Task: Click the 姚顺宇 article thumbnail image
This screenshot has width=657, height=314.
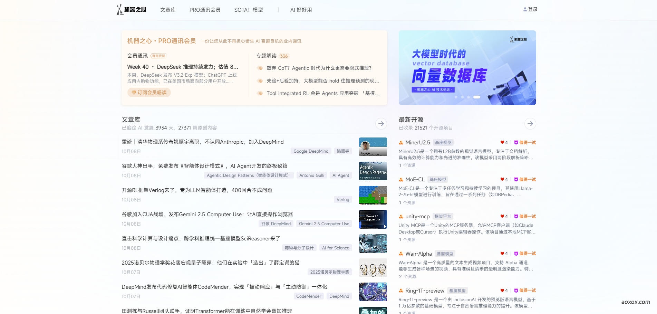Action: [x=373, y=146]
